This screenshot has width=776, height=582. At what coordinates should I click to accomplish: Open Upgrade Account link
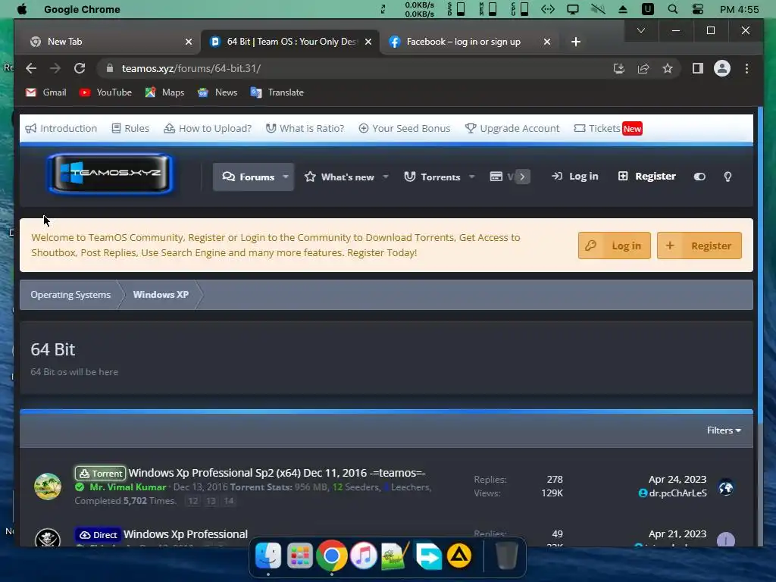click(x=512, y=128)
